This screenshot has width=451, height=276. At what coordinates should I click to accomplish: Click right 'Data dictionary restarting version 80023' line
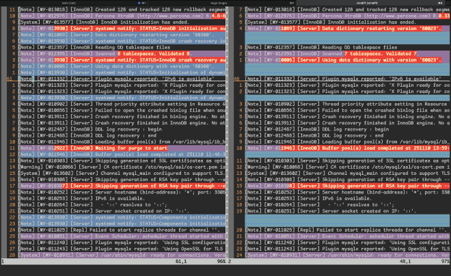(348, 29)
